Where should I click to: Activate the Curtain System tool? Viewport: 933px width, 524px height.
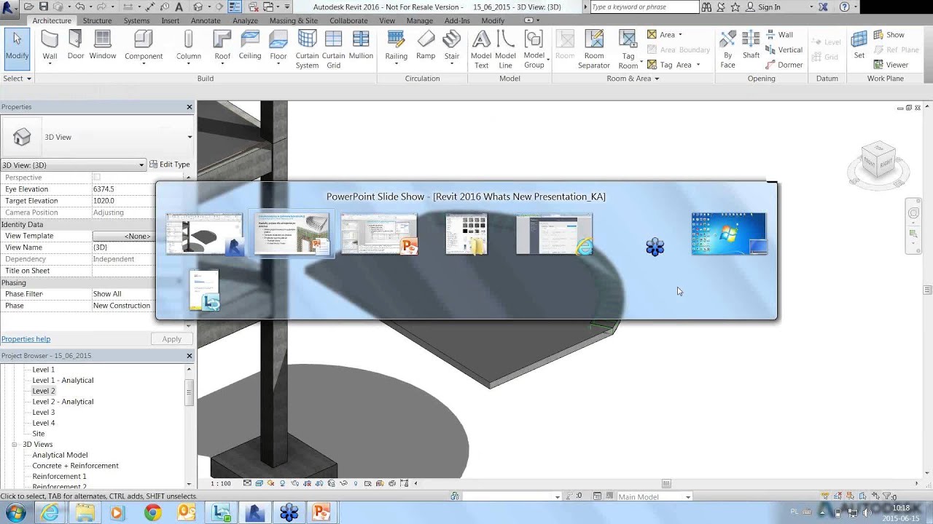click(x=307, y=49)
